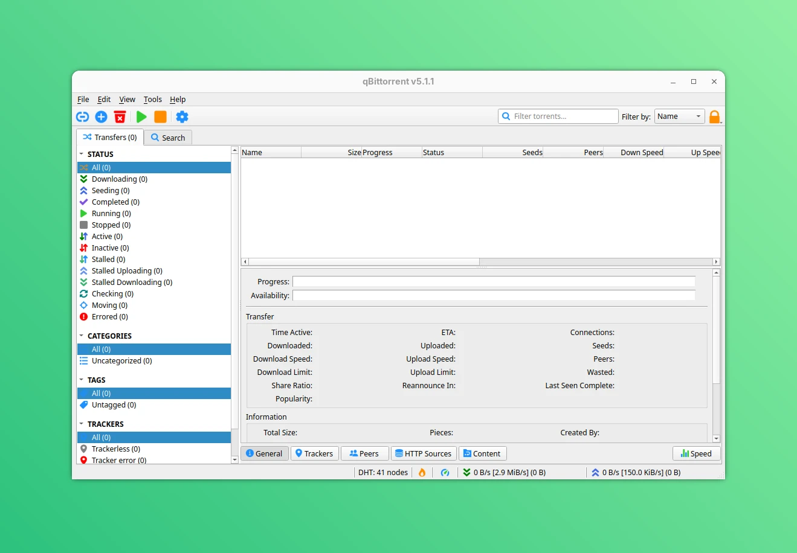Open the File menu
The image size is (797, 553).
point(83,99)
